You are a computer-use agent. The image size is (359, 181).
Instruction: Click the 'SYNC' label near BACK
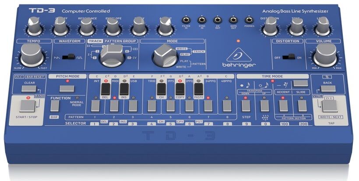317,96
